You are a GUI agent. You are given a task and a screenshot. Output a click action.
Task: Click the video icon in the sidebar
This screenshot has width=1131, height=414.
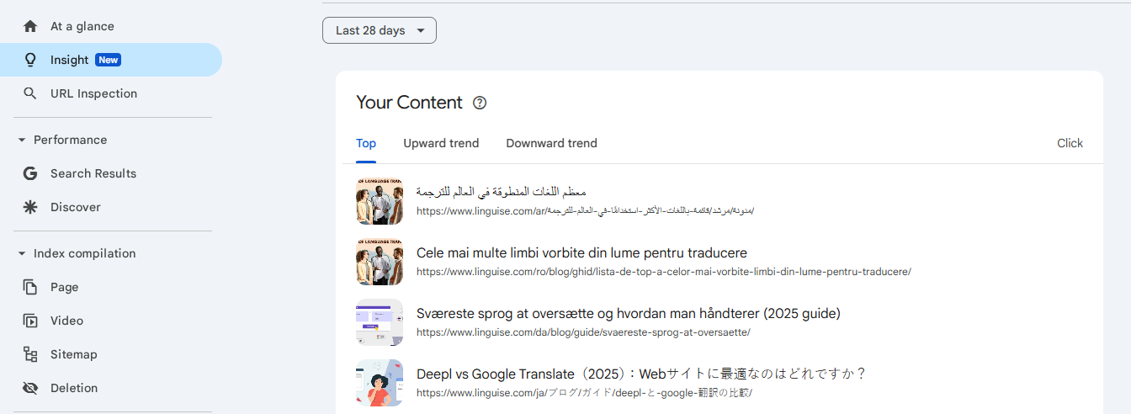point(30,321)
